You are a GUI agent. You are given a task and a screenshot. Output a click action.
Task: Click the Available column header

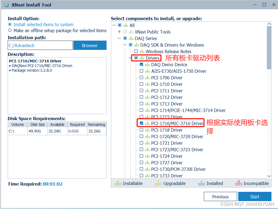coord(58,125)
